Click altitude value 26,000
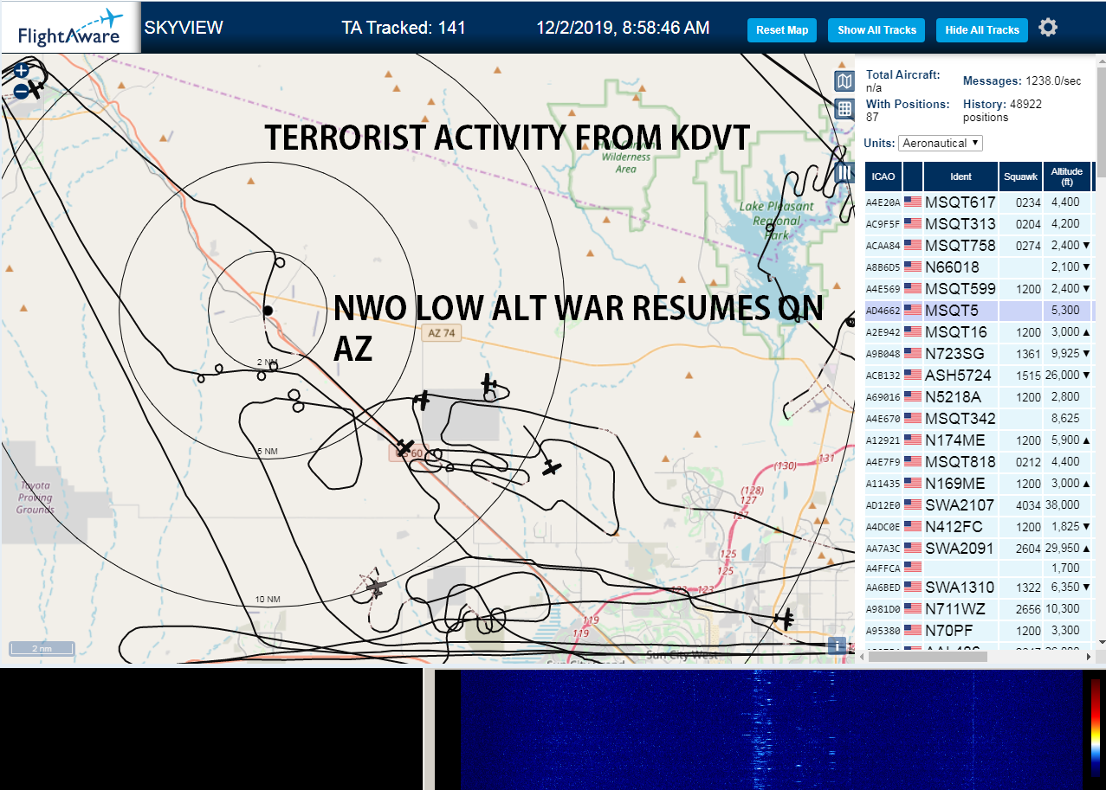The width and height of the screenshot is (1106, 790). coord(1062,376)
